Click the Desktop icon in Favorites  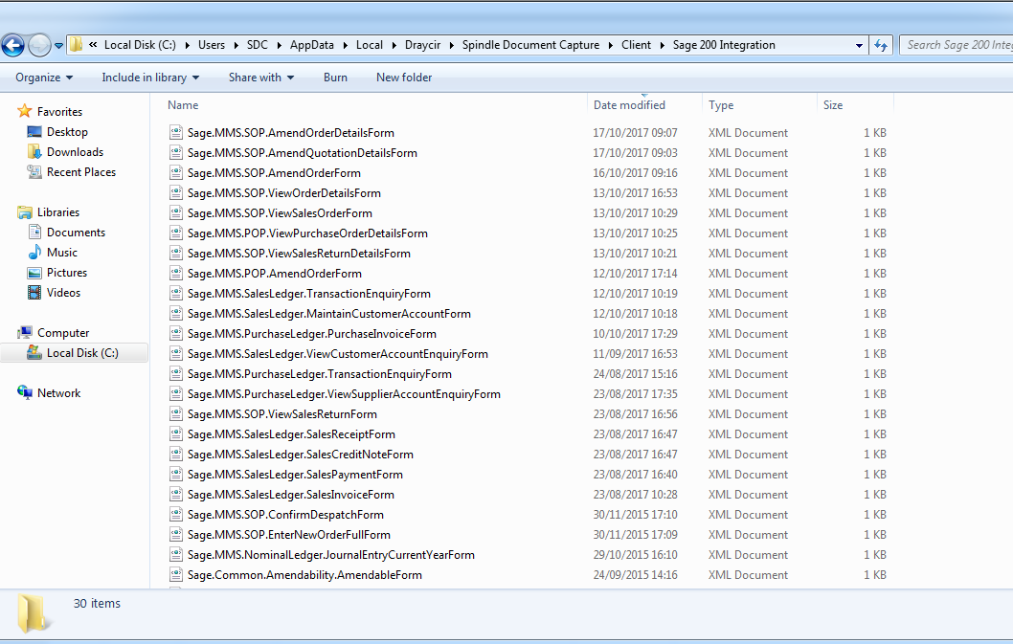34,132
